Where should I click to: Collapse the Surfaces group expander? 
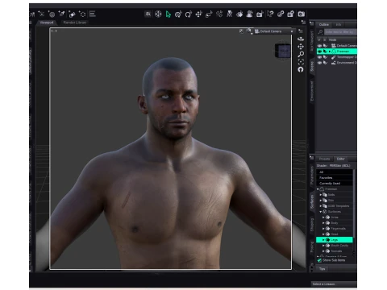321,212
